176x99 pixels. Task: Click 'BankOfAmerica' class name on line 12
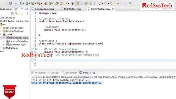(x=56, y=43)
